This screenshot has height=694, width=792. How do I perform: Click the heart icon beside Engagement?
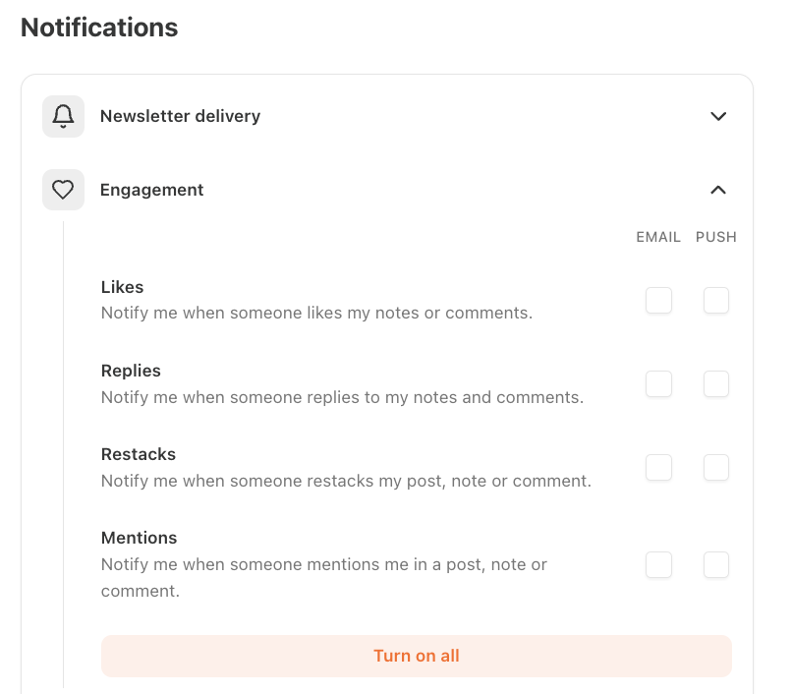[63, 190]
